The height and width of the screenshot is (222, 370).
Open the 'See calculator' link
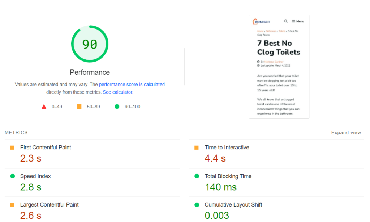pos(117,92)
